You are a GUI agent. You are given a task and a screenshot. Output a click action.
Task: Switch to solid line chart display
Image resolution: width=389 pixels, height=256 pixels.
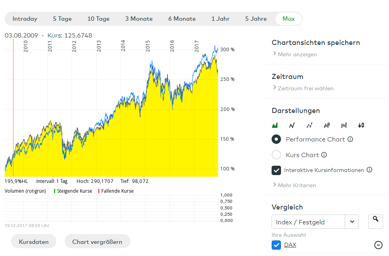click(x=292, y=125)
